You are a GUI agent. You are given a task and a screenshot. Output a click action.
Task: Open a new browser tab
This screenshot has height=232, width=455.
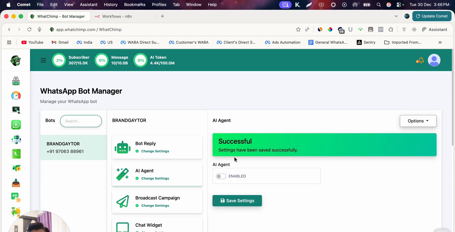coord(162,16)
